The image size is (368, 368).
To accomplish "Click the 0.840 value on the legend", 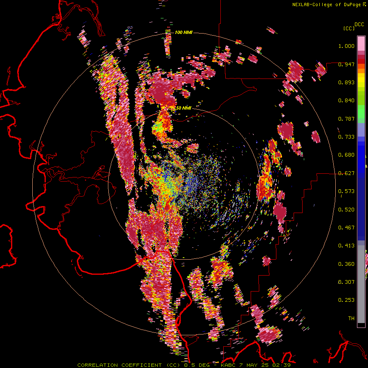I will pyautogui.click(x=346, y=101).
